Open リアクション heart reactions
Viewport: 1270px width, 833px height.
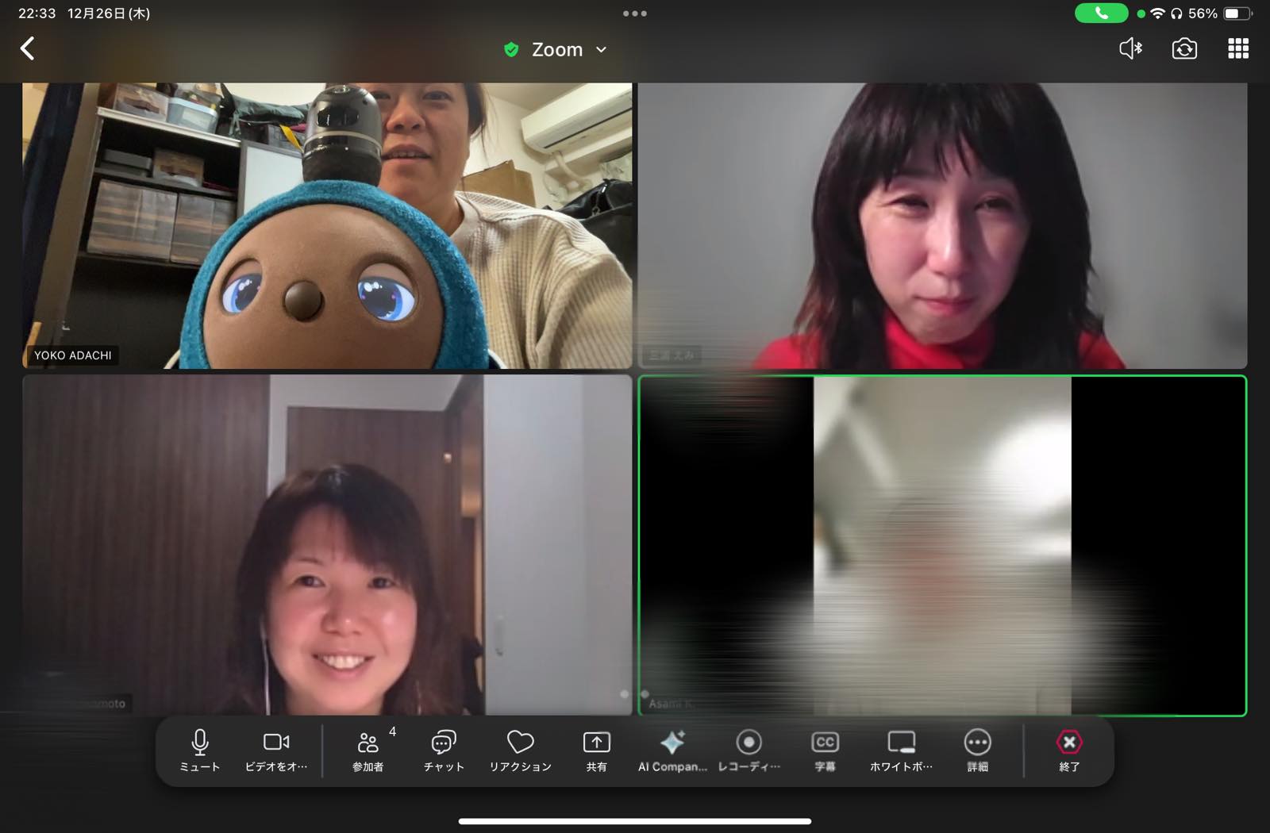coord(520,750)
